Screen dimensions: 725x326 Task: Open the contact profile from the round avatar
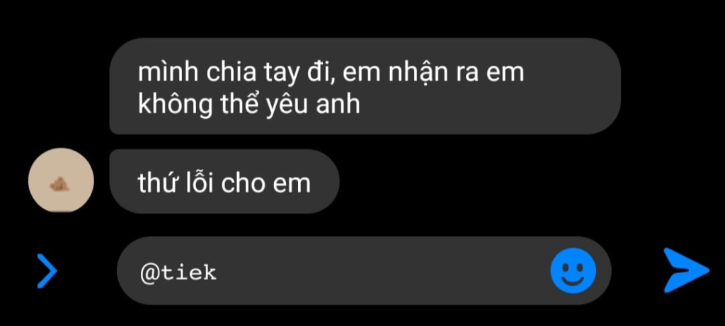click(61, 180)
